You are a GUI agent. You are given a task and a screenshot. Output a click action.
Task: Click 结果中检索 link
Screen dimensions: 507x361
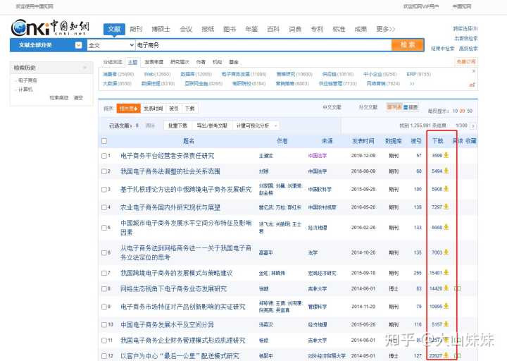click(443, 49)
